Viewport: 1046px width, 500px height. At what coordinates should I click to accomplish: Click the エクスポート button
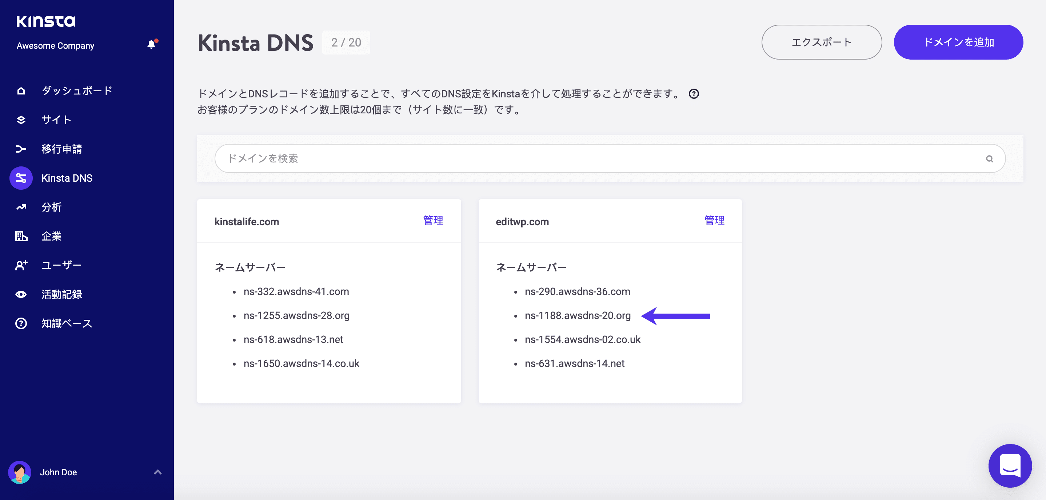click(x=822, y=42)
